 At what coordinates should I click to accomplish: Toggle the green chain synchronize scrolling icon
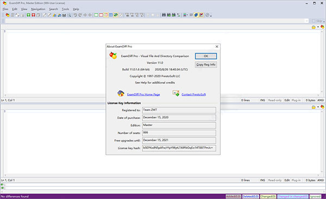tap(116, 15)
